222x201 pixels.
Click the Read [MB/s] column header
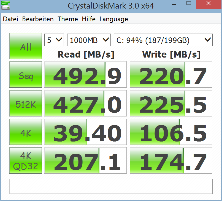tap(86, 55)
